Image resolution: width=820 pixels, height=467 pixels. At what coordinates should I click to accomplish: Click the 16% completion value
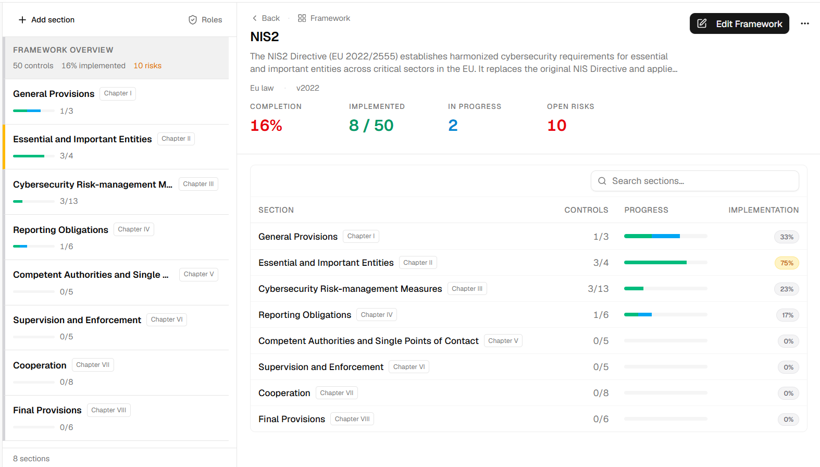coord(266,126)
